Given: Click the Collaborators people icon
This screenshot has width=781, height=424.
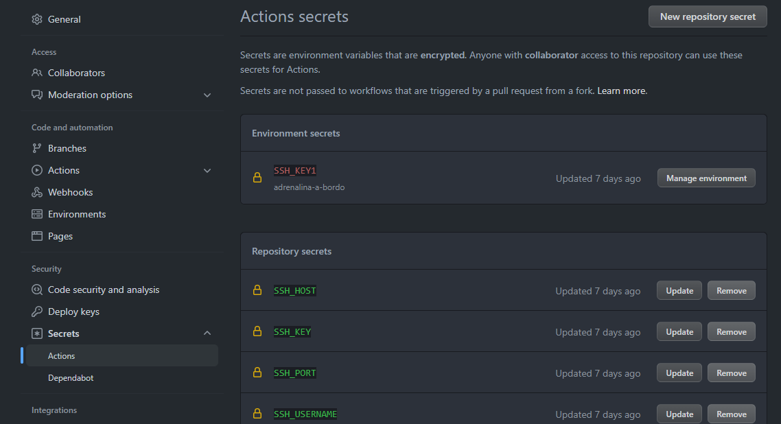Looking at the screenshot, I should click(37, 73).
